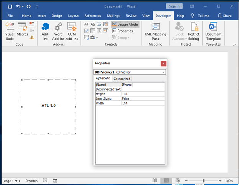Click Tell me search box
This screenshot has height=185, width=239.
click(200, 16)
